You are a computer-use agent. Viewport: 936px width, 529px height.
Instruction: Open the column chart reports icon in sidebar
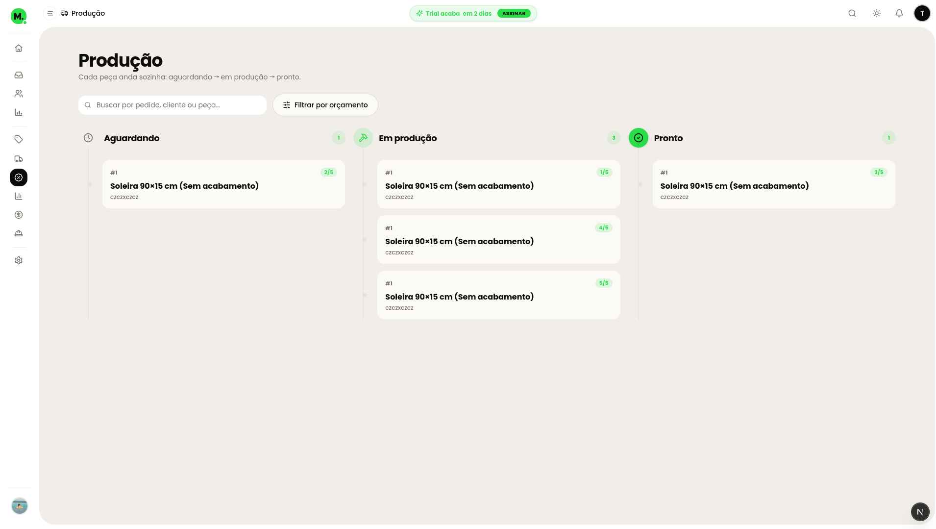pyautogui.click(x=19, y=196)
